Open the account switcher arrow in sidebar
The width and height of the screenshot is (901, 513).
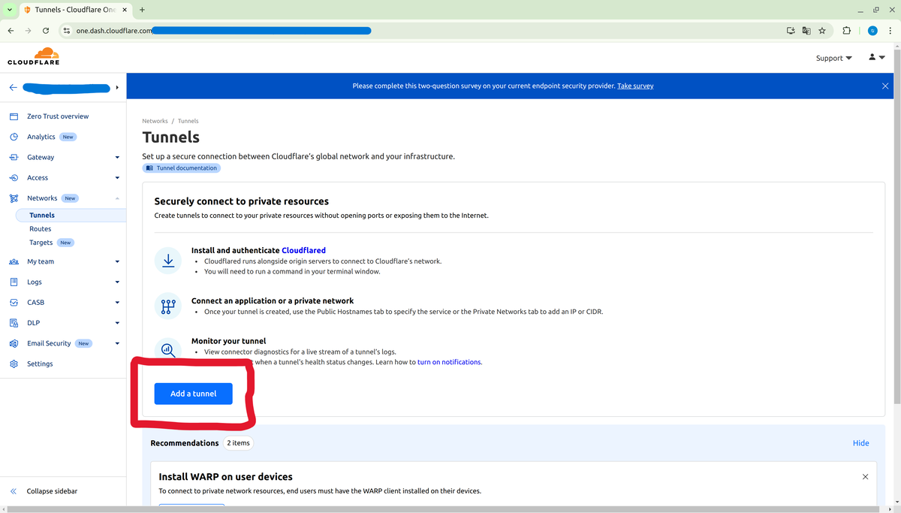pyautogui.click(x=117, y=87)
